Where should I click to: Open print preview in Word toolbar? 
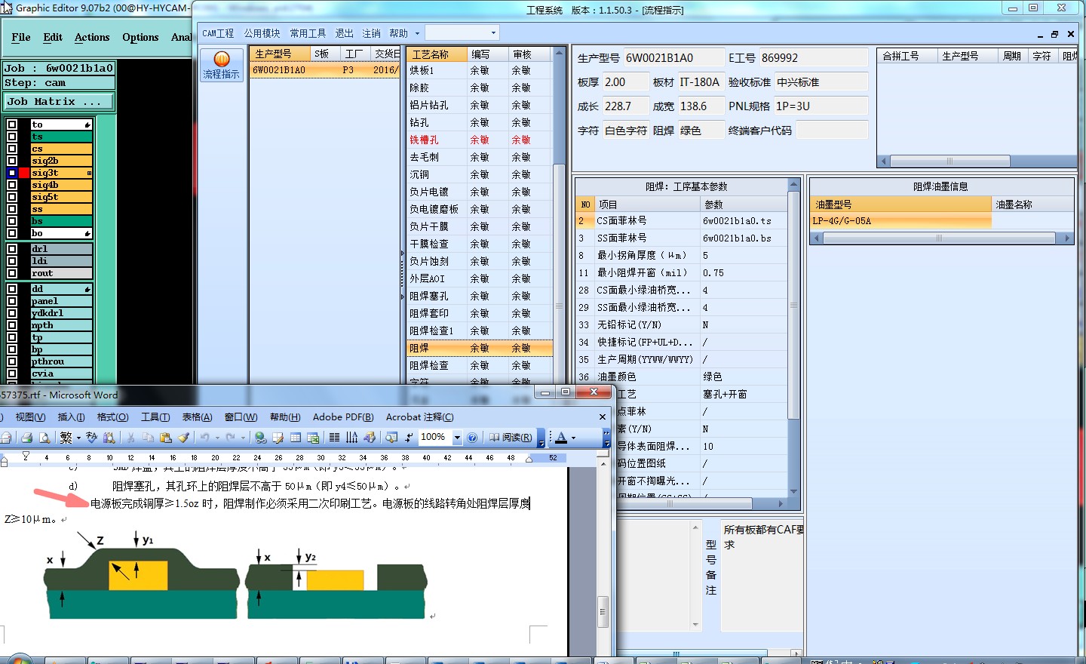[x=44, y=438]
